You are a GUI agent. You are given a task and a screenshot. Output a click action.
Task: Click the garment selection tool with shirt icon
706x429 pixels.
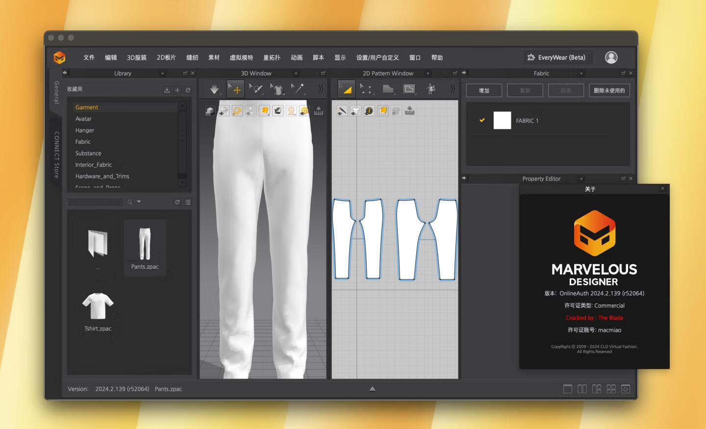tap(277, 89)
